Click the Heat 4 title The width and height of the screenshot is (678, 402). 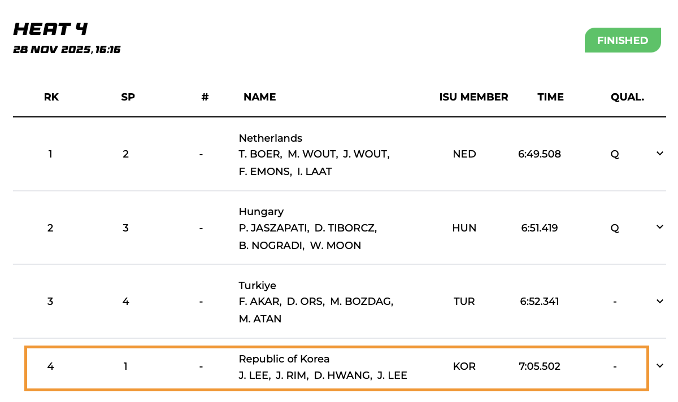pos(50,29)
